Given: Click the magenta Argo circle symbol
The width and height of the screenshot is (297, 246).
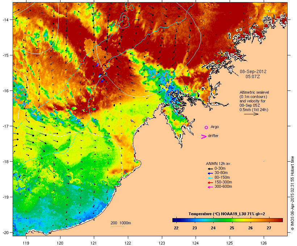Looking at the screenshot, I should [206, 127].
